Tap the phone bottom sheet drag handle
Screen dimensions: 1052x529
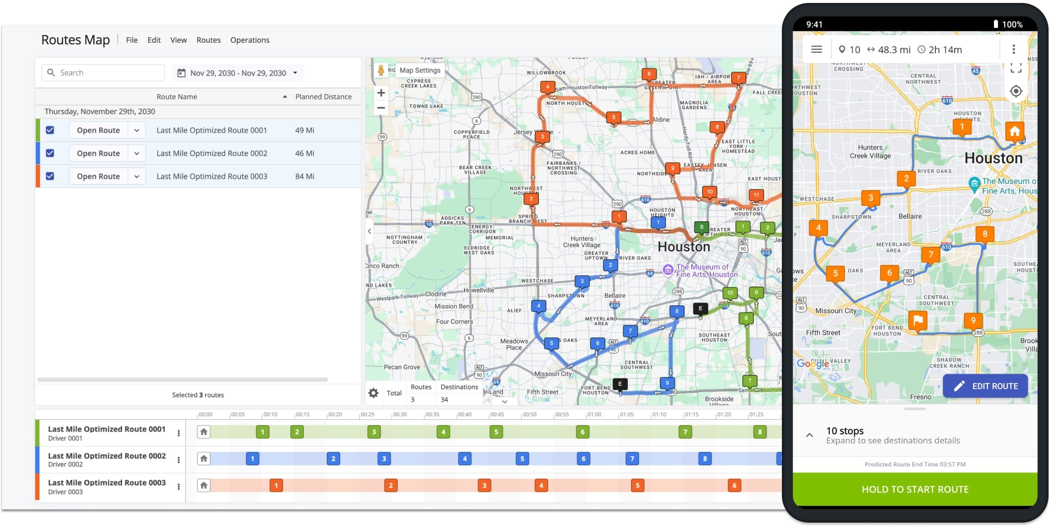tap(915, 409)
